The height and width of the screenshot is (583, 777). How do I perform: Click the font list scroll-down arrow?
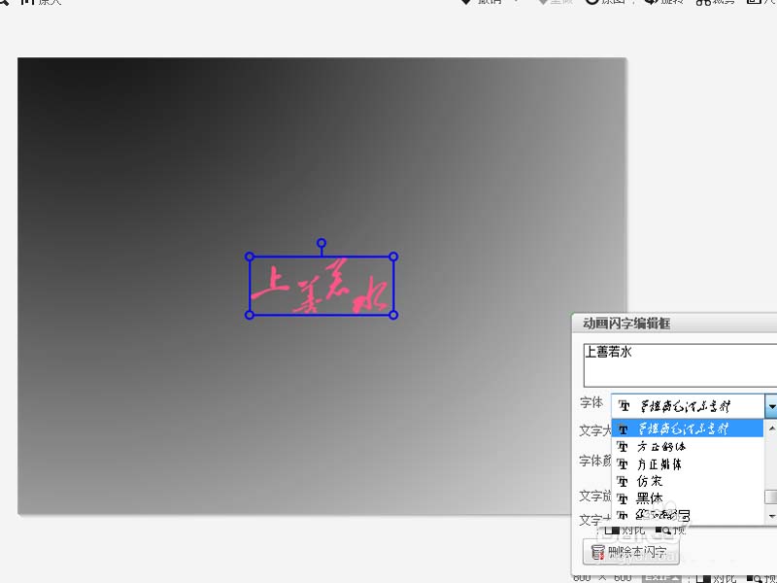point(771,516)
